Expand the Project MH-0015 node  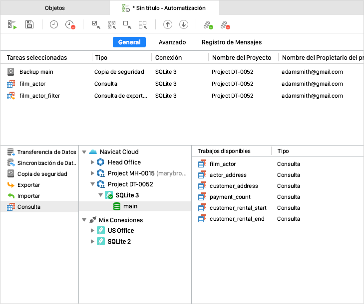pos(92,173)
